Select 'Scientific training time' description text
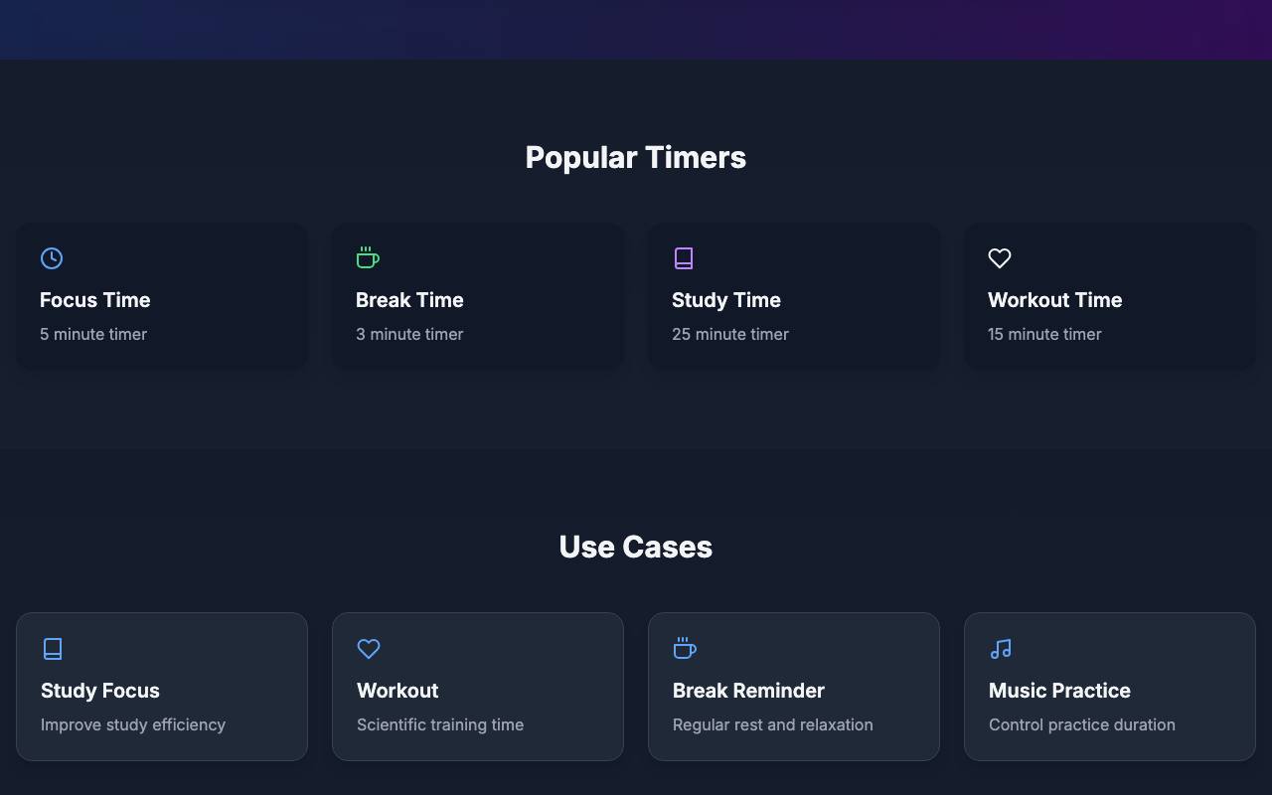Screen dimensions: 1272x795 [x=440, y=724]
